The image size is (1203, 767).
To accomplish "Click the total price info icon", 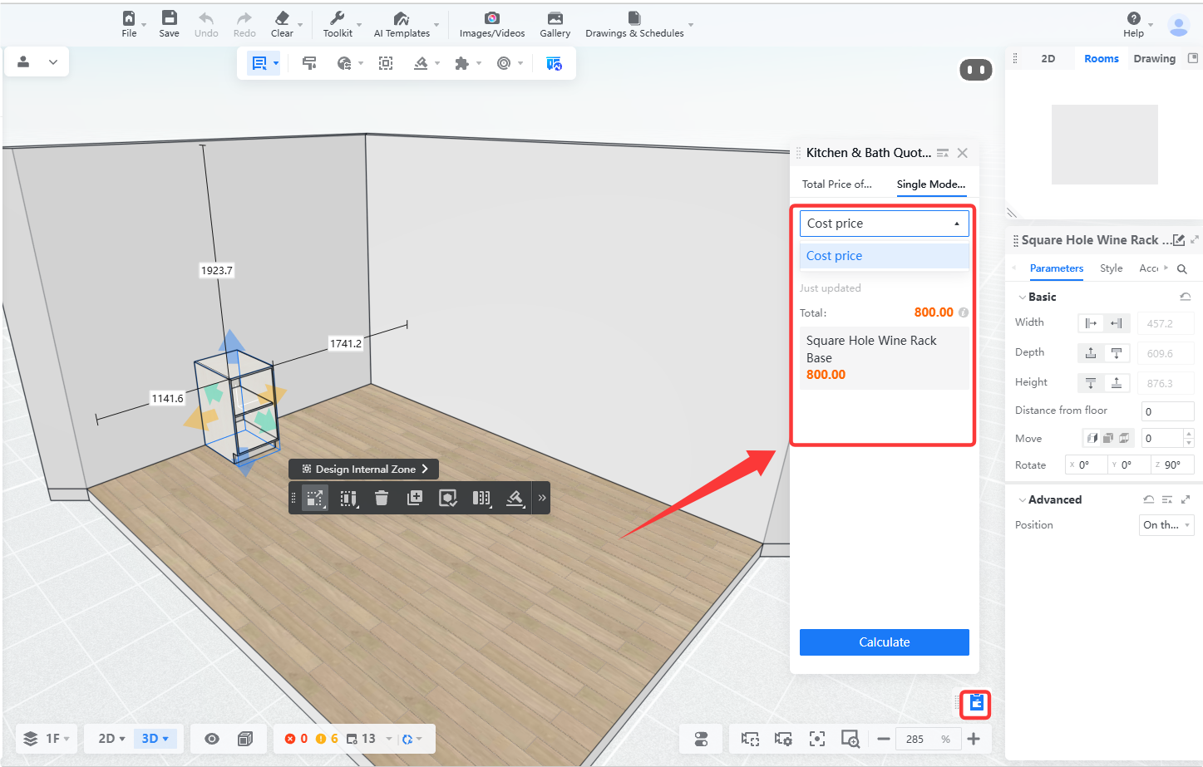I will coord(964,312).
